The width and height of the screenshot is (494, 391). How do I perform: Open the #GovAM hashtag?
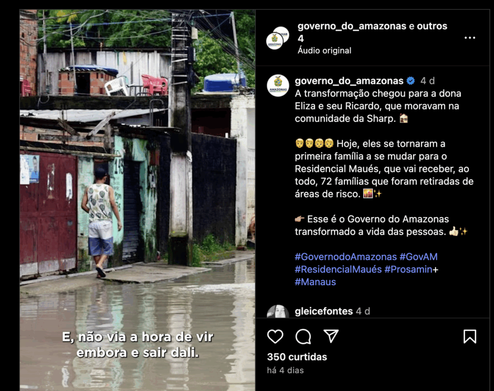click(x=418, y=257)
